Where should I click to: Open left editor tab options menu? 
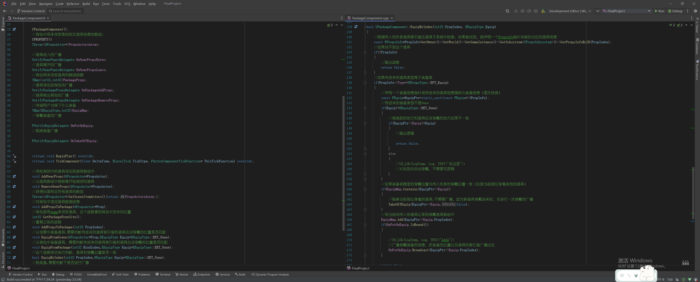point(342,18)
